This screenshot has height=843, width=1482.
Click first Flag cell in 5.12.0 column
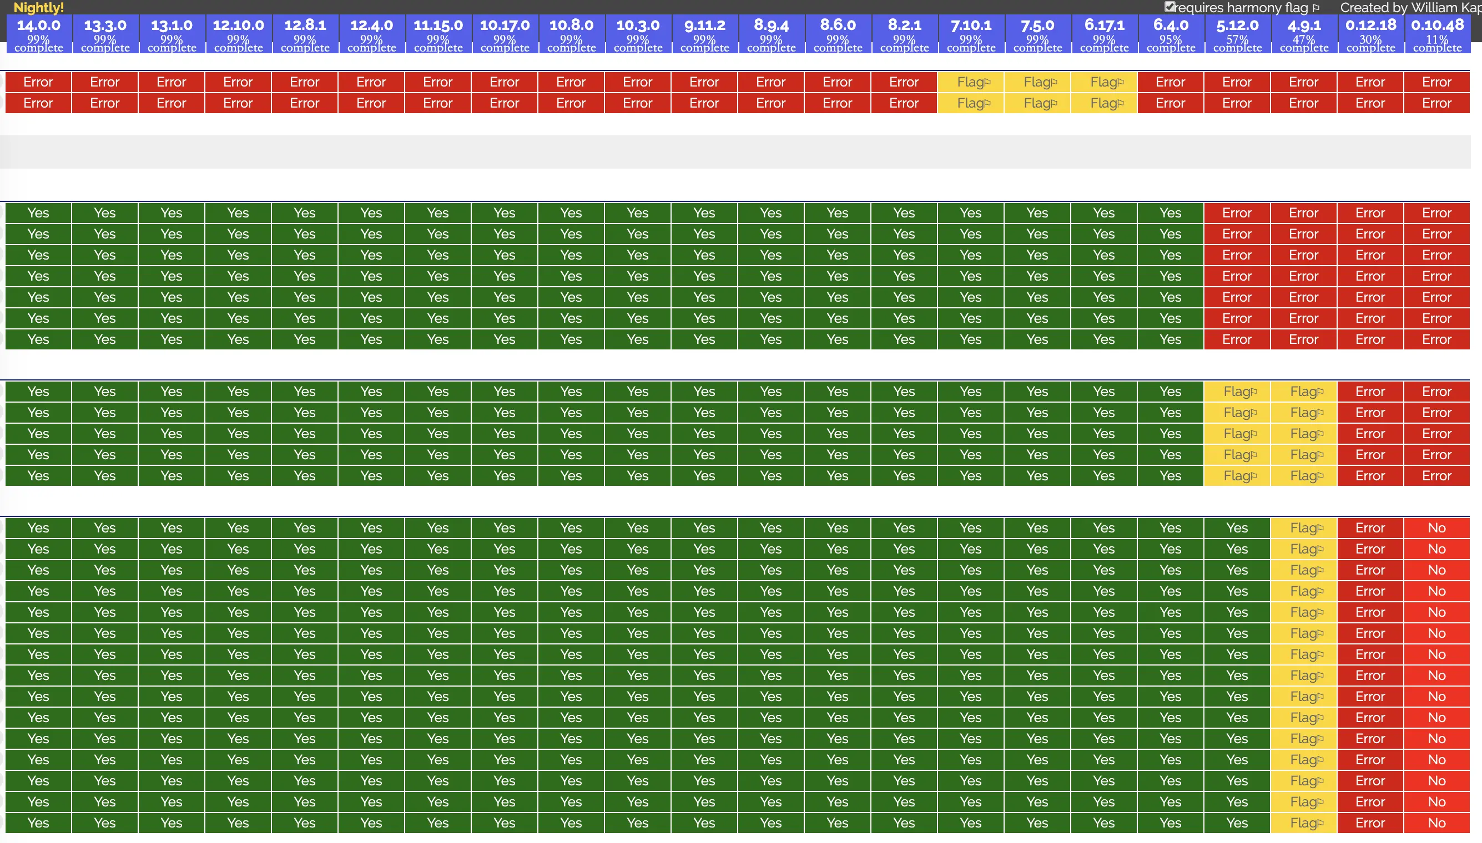click(1237, 392)
